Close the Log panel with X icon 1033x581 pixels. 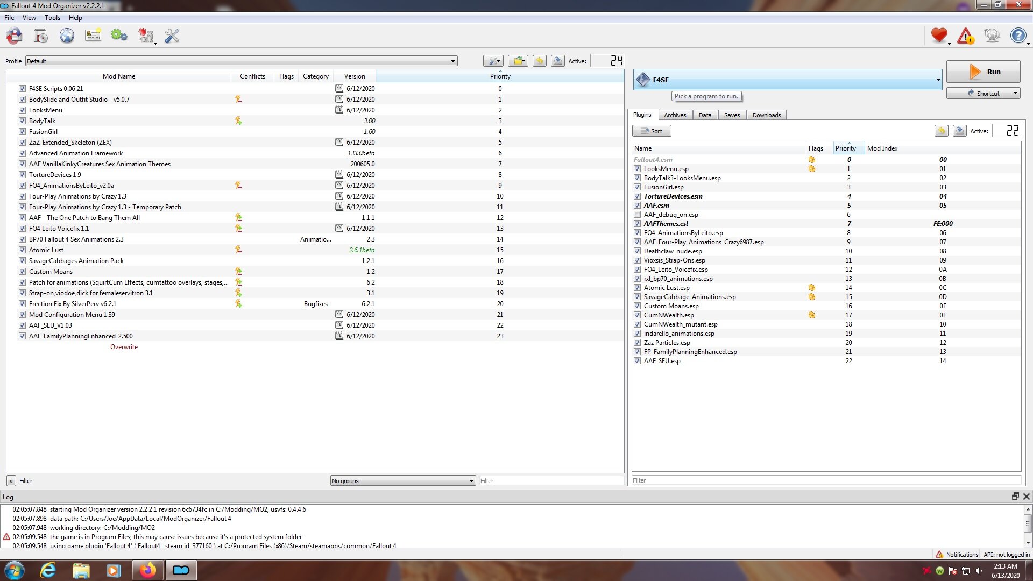1026,497
